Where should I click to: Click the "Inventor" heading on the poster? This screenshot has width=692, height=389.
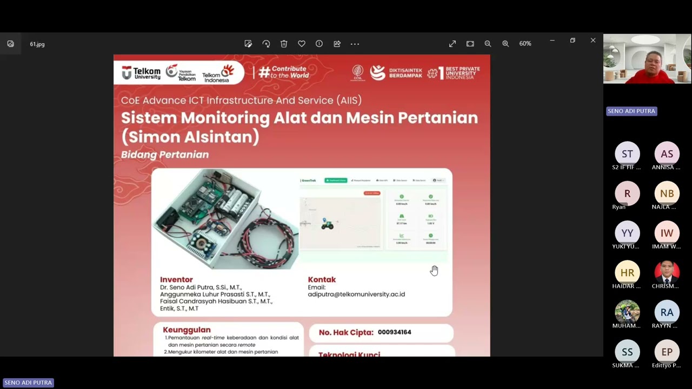pos(176,280)
